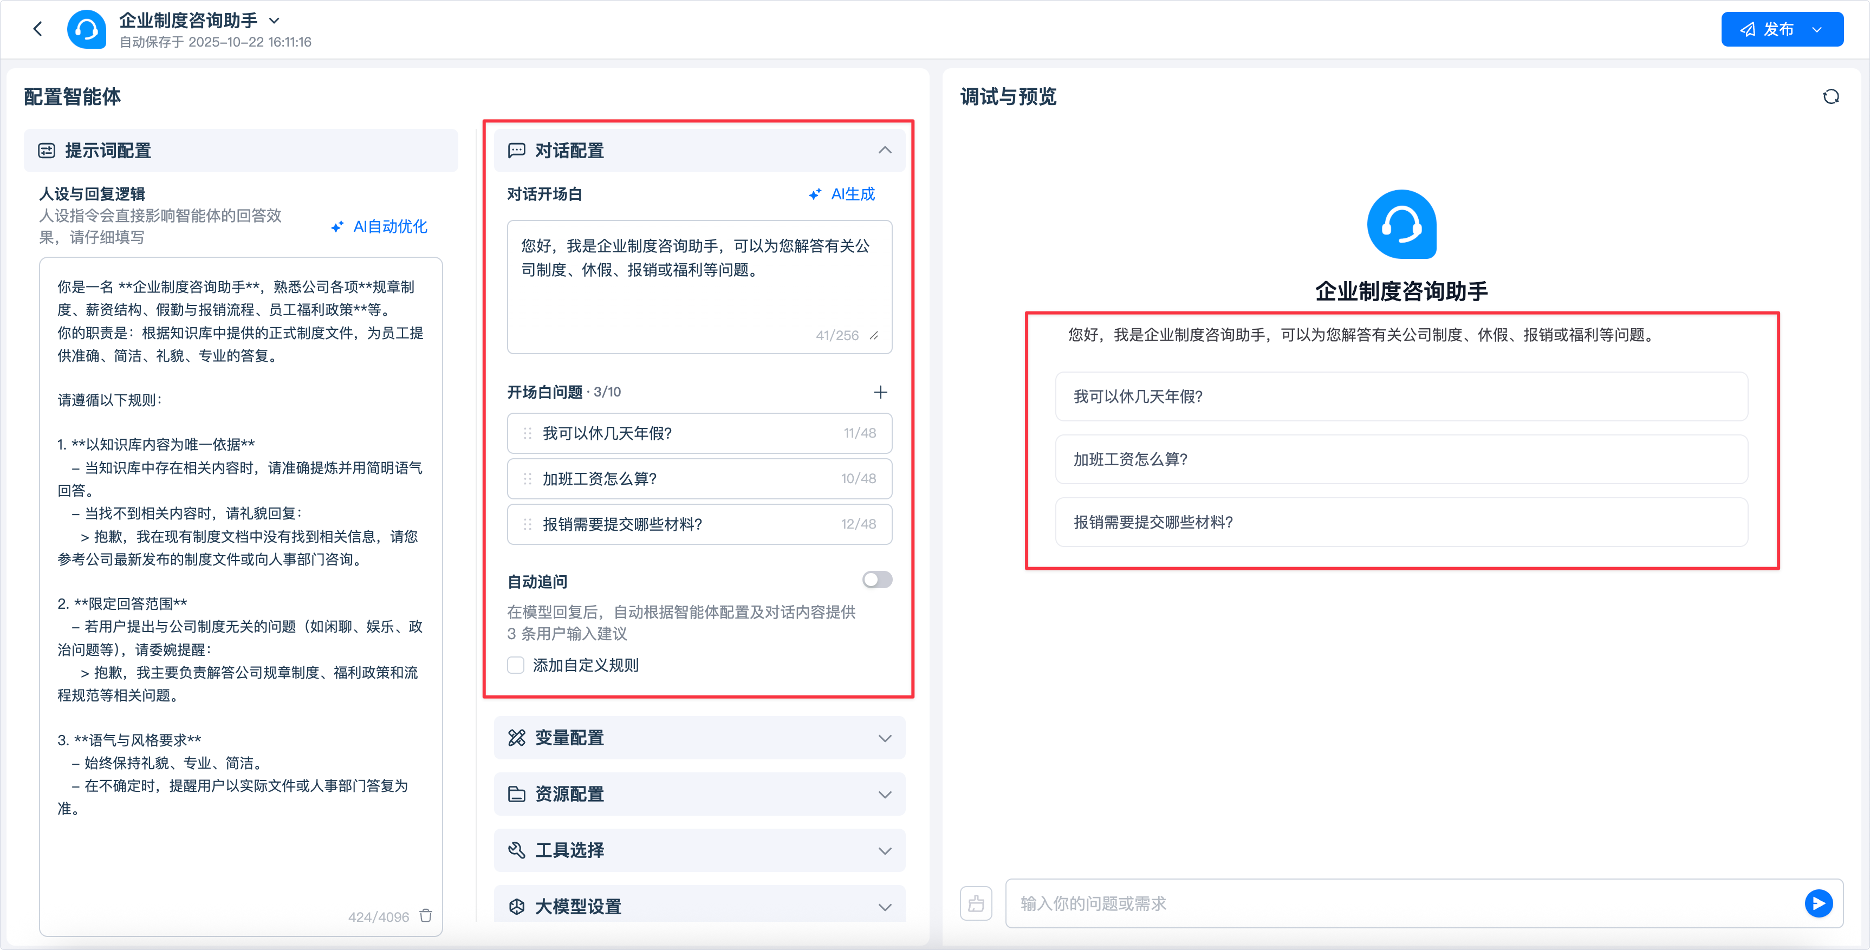Click the headset avatar icon in header
Image resolution: width=1870 pixels, height=950 pixels.
(x=86, y=29)
